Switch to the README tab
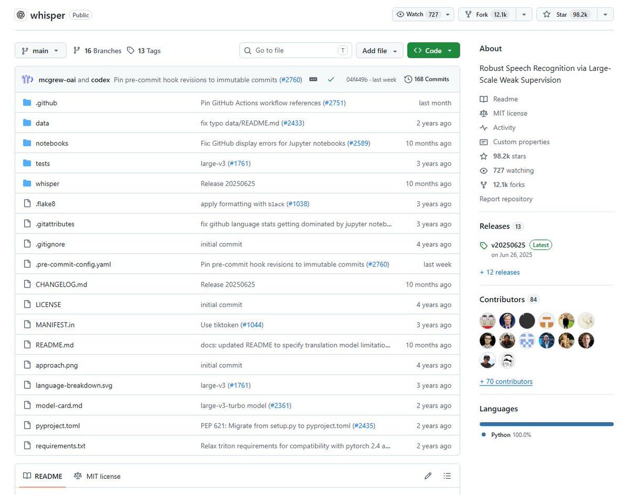 [x=42, y=476]
